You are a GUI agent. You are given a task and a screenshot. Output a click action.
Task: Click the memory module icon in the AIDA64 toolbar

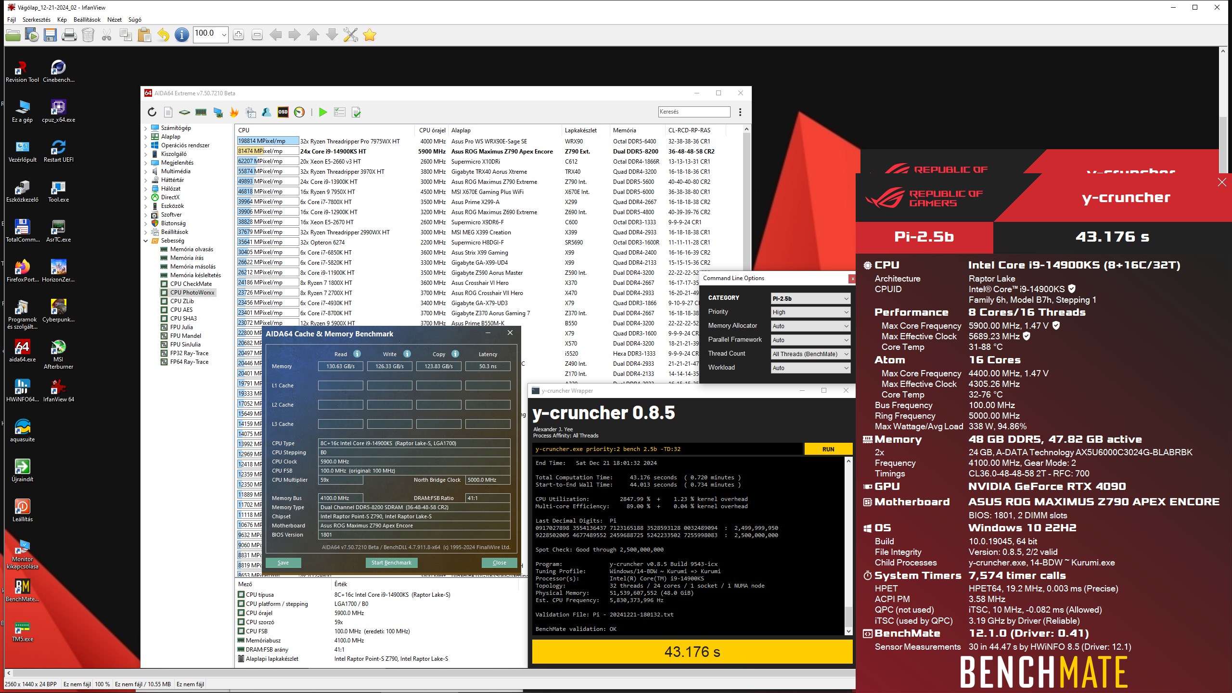pos(201,112)
